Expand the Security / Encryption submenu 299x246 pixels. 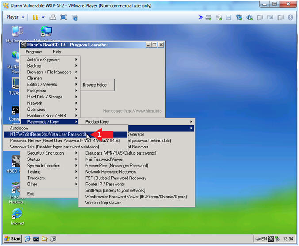tap(50, 153)
